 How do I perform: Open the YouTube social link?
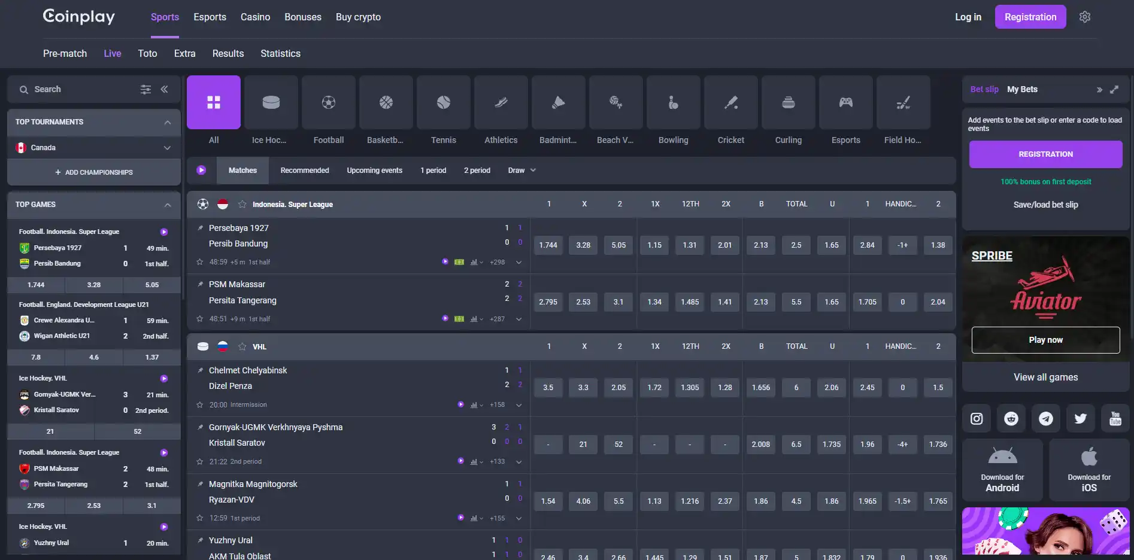tap(1115, 419)
